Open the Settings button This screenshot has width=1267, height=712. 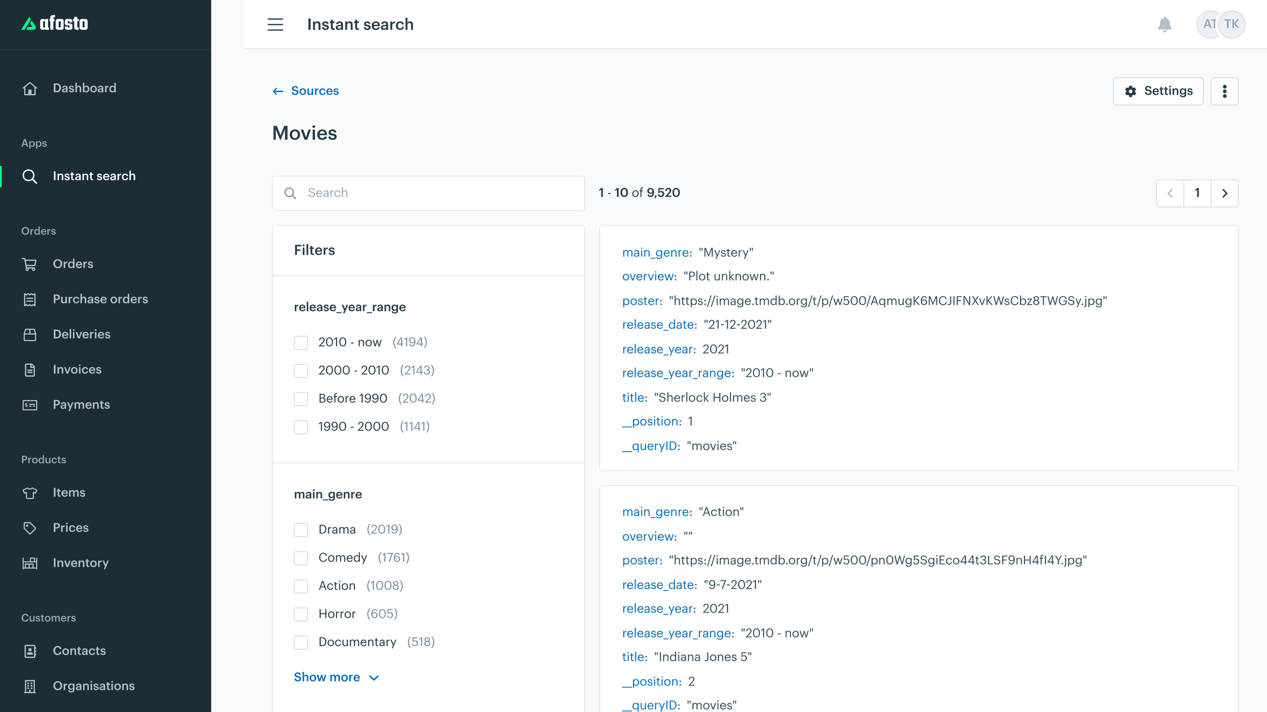[1158, 91]
